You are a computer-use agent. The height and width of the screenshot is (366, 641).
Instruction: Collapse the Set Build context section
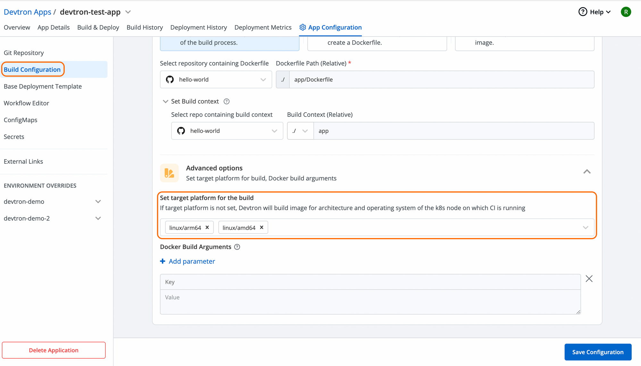(165, 101)
